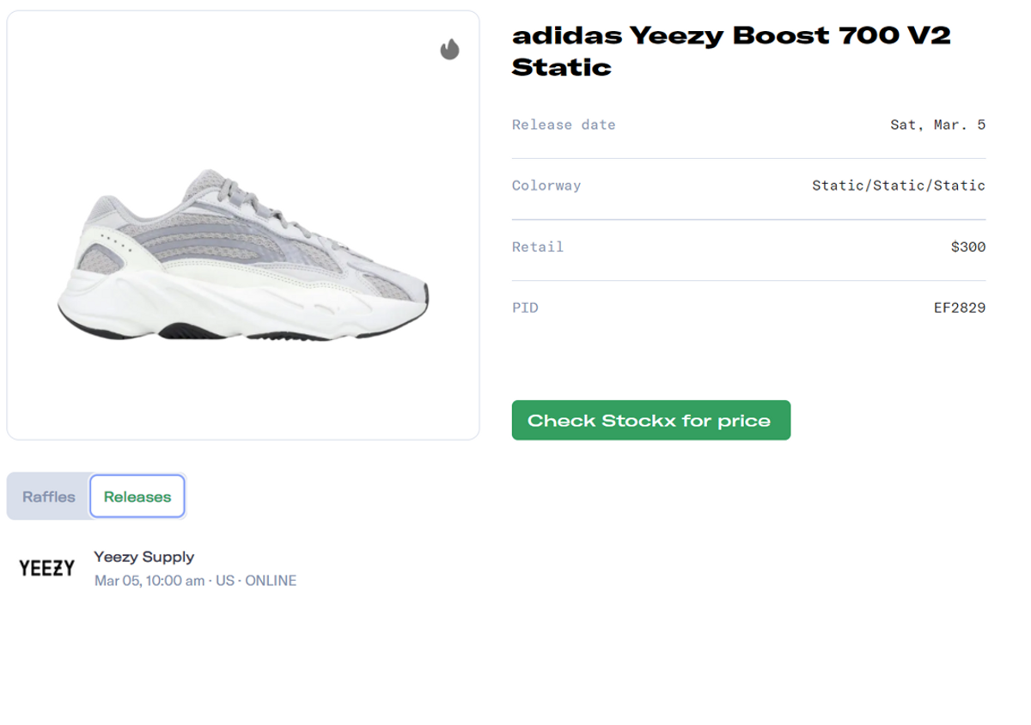
Task: Click the ONLINE release type label
Action: point(271,580)
